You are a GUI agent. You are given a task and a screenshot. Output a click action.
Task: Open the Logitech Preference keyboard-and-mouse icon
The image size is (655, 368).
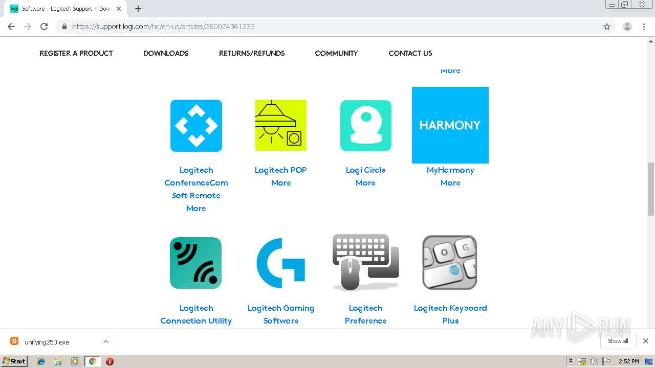(x=366, y=263)
